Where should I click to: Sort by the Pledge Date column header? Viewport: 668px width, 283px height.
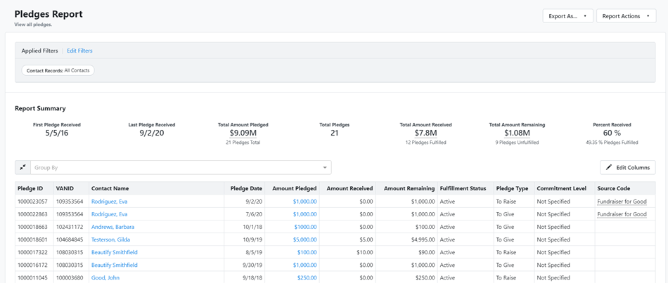click(x=246, y=188)
